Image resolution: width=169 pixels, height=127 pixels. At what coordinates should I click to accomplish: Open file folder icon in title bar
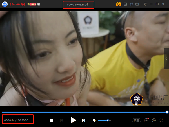[x=137, y=4]
